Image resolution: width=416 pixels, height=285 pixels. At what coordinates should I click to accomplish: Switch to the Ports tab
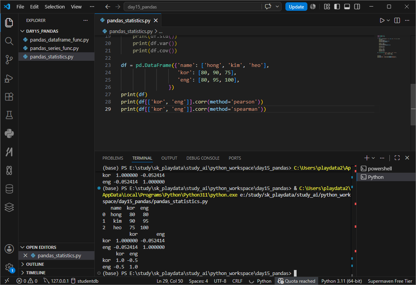[x=235, y=158]
